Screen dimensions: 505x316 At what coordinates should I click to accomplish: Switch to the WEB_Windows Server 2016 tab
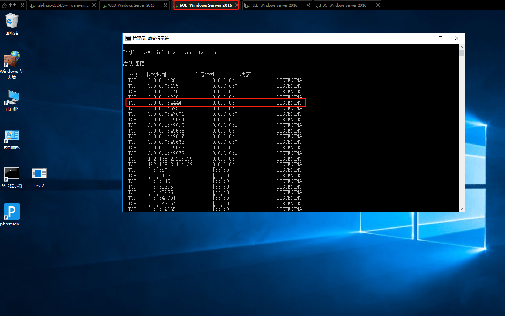pos(131,5)
